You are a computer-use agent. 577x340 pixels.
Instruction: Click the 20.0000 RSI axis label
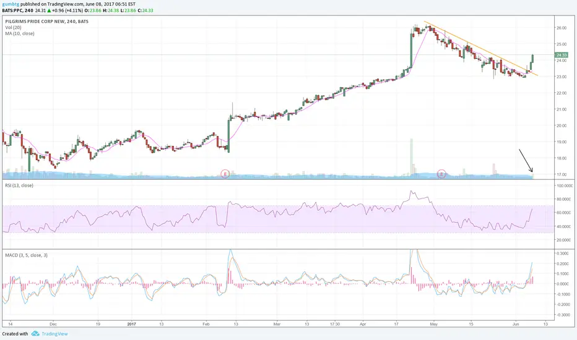click(565, 240)
